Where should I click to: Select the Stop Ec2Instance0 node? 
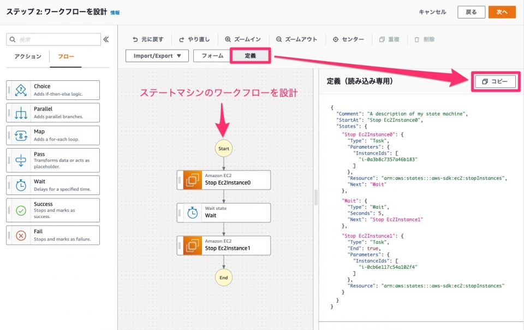tap(224, 180)
